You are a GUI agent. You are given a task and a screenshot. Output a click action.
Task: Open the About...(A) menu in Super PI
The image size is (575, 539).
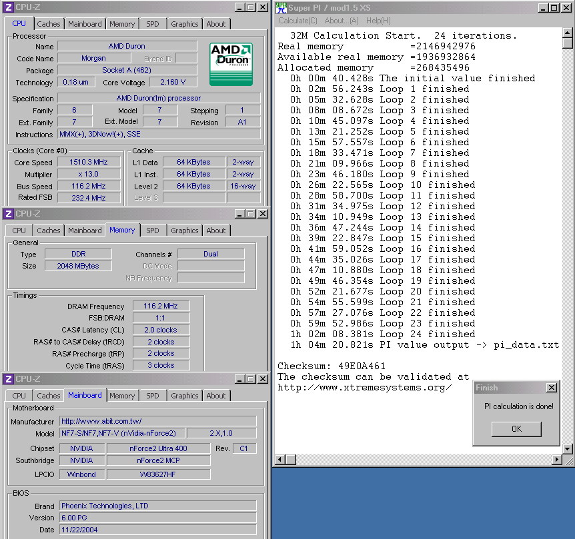point(342,21)
